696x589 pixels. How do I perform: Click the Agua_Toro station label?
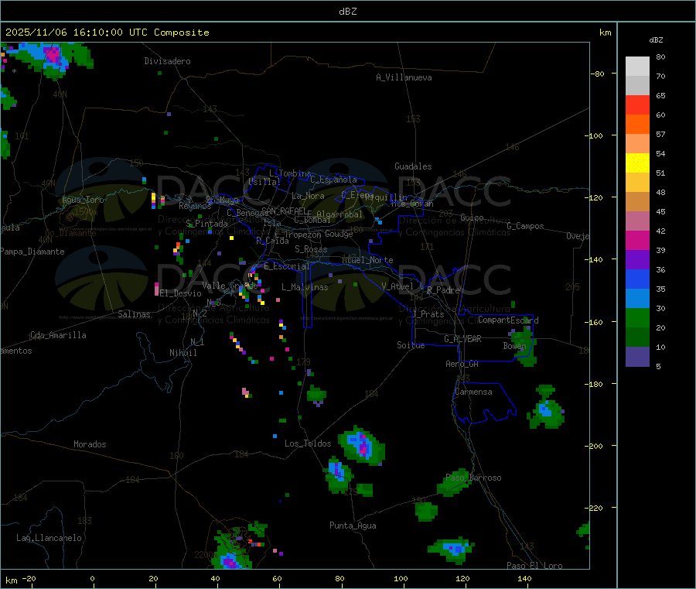[83, 200]
